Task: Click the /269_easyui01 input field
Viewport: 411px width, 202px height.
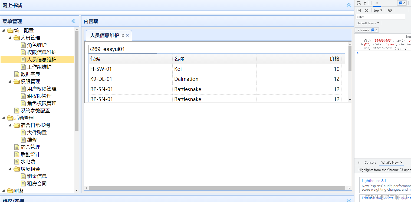Action: pyautogui.click(x=122, y=49)
